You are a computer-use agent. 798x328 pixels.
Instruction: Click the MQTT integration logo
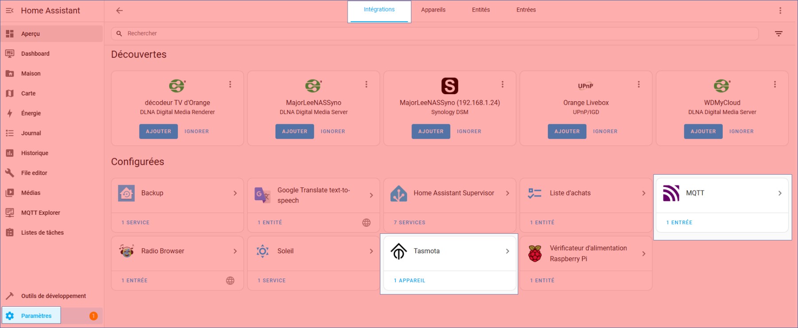671,193
